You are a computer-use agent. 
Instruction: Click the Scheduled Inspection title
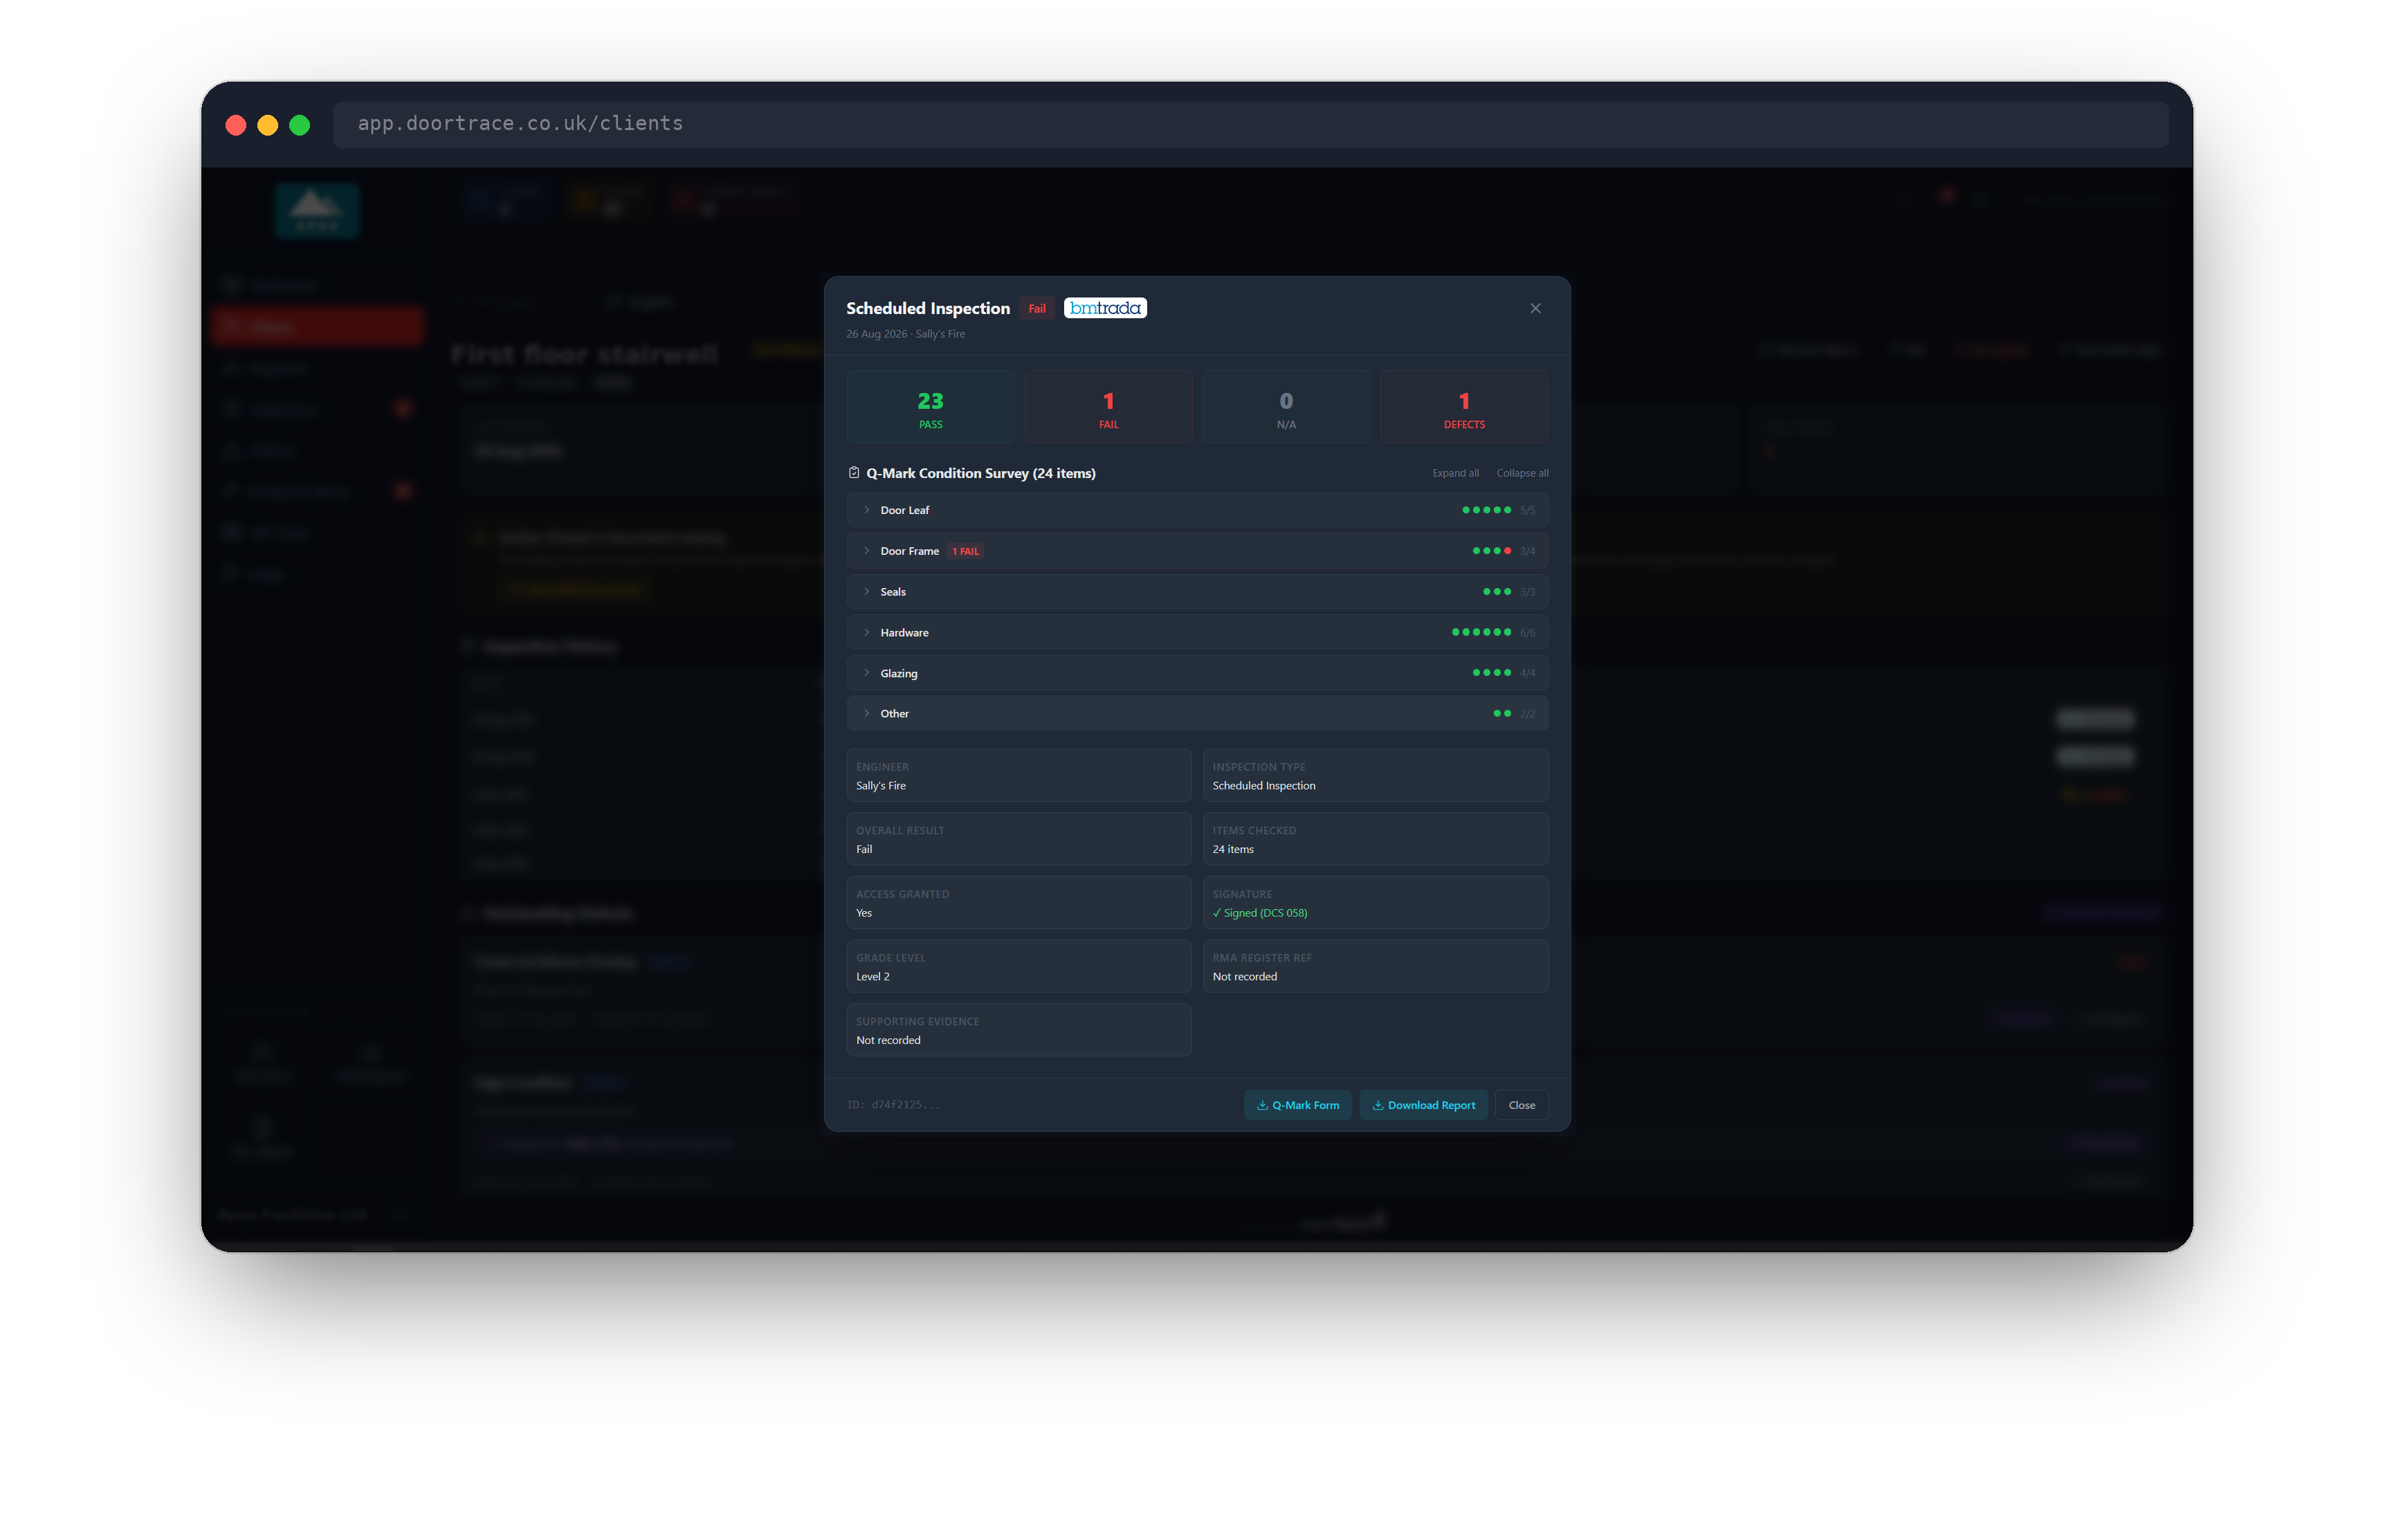pos(928,308)
